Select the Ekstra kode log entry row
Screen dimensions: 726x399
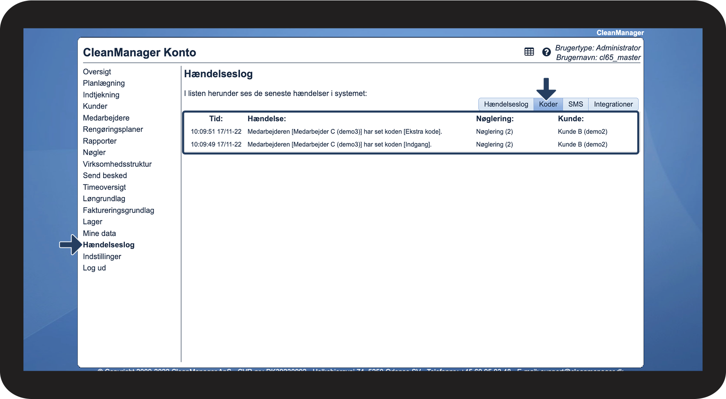[x=344, y=132]
